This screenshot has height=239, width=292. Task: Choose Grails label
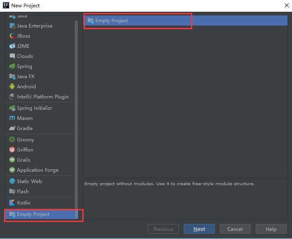point(23,160)
